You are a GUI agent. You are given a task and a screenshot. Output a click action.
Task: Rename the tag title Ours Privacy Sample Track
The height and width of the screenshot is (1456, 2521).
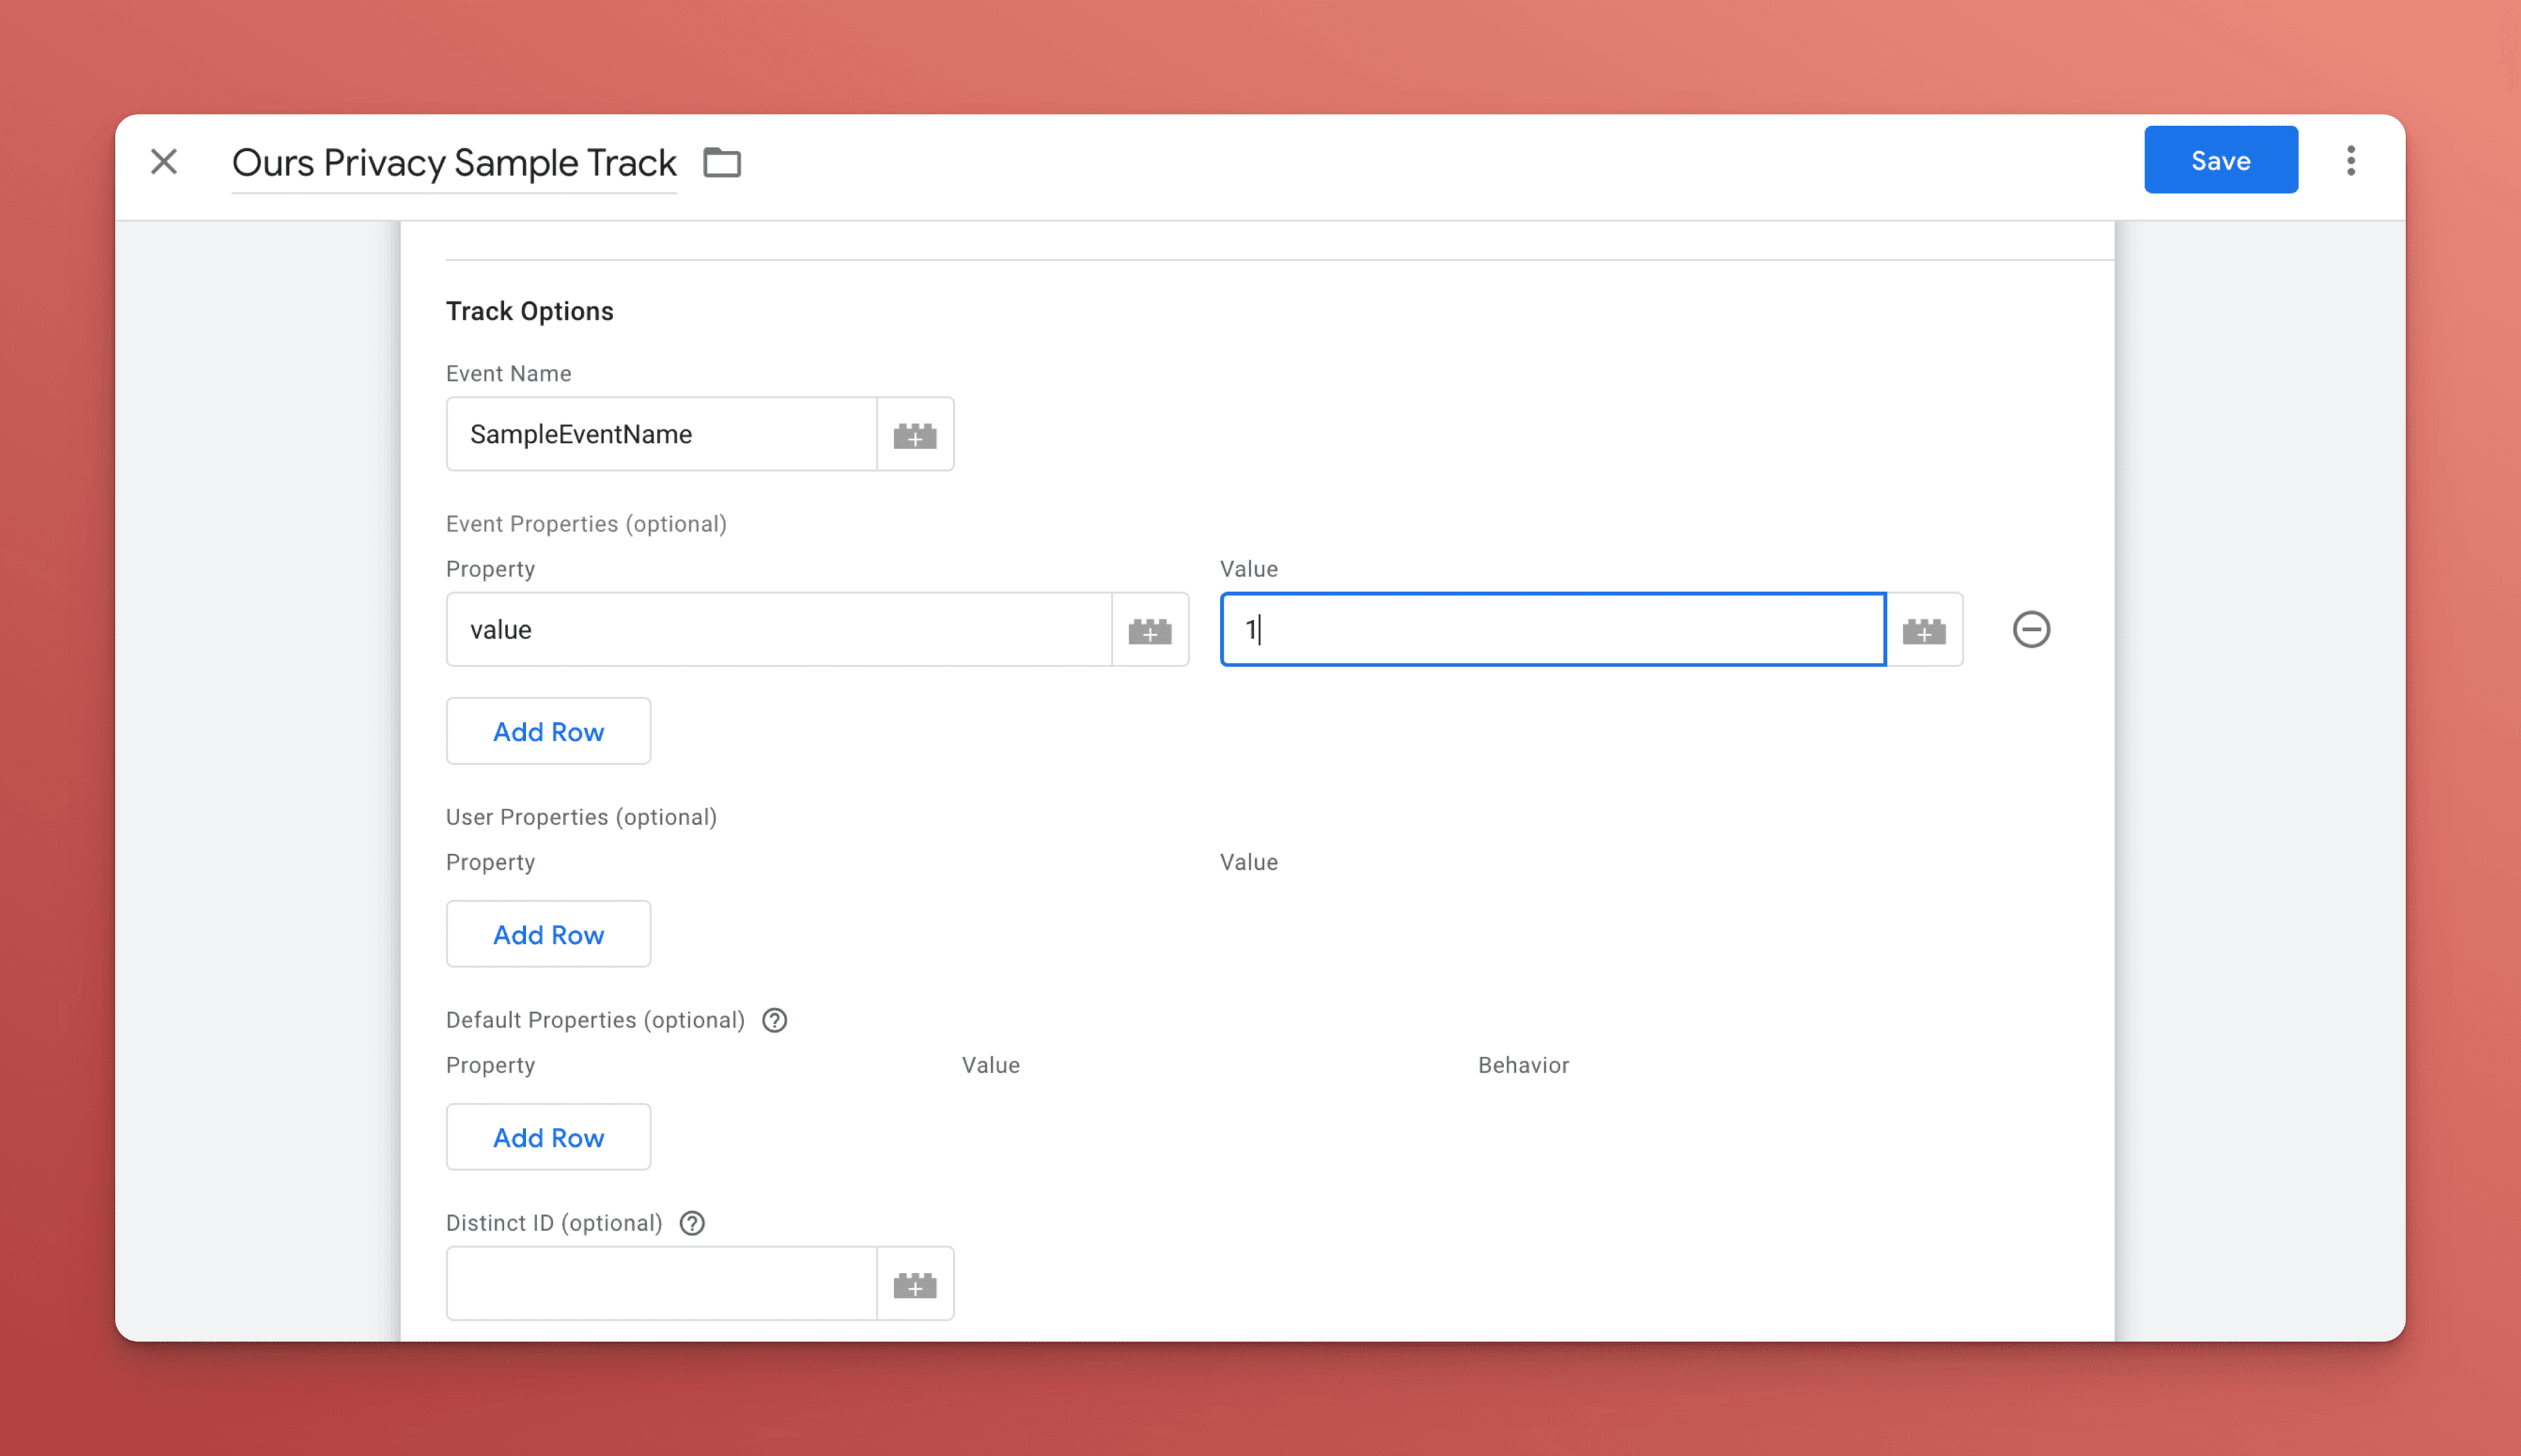[x=454, y=162]
